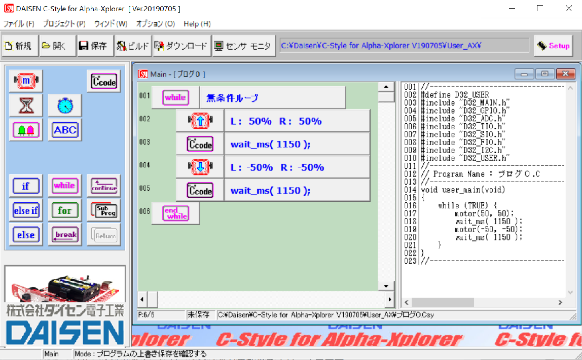Add an else block
Screen dimensions: 582x360
(26, 235)
